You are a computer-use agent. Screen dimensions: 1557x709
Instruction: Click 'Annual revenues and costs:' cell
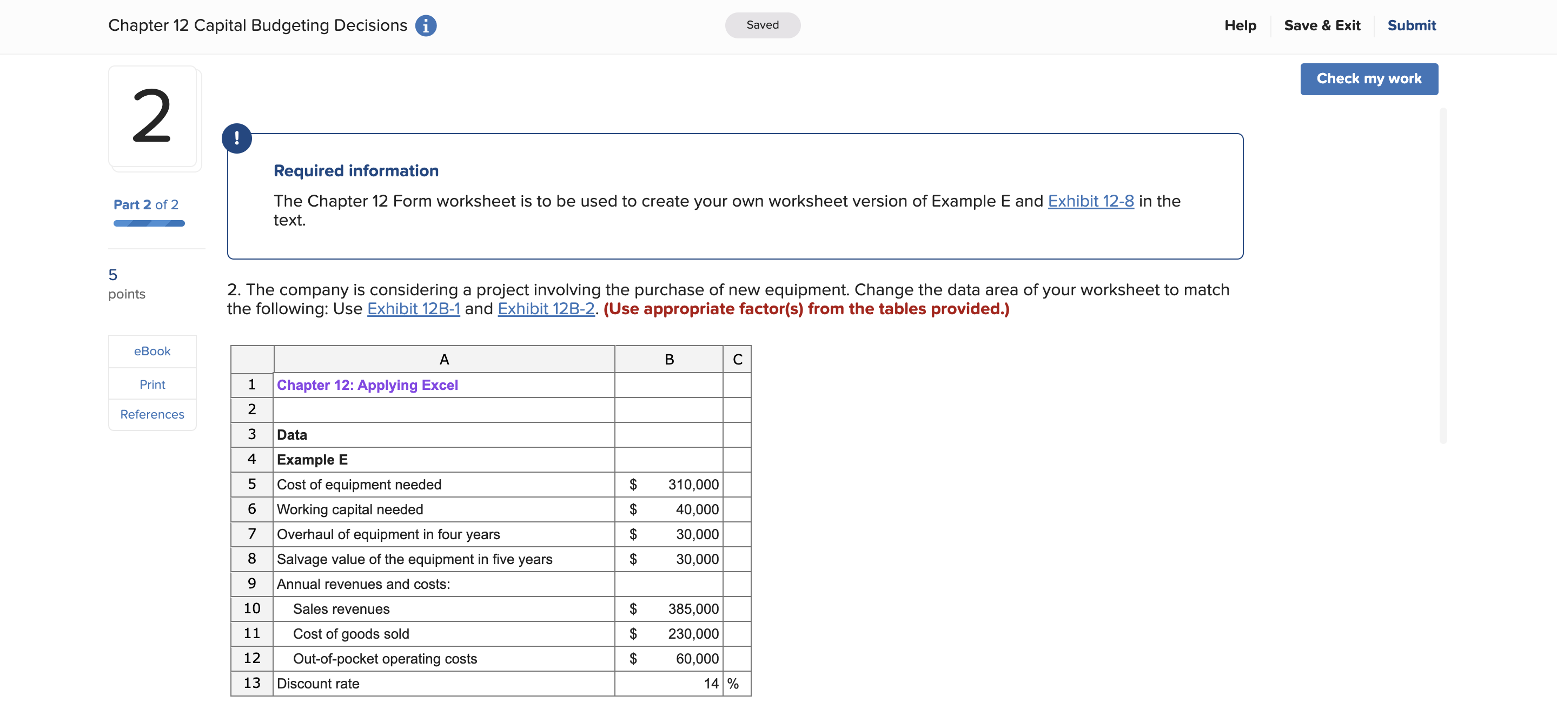(x=444, y=584)
